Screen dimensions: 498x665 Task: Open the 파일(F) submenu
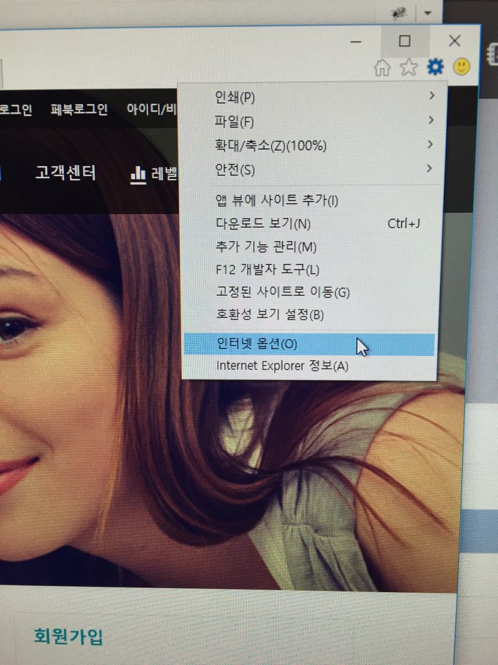point(313,121)
